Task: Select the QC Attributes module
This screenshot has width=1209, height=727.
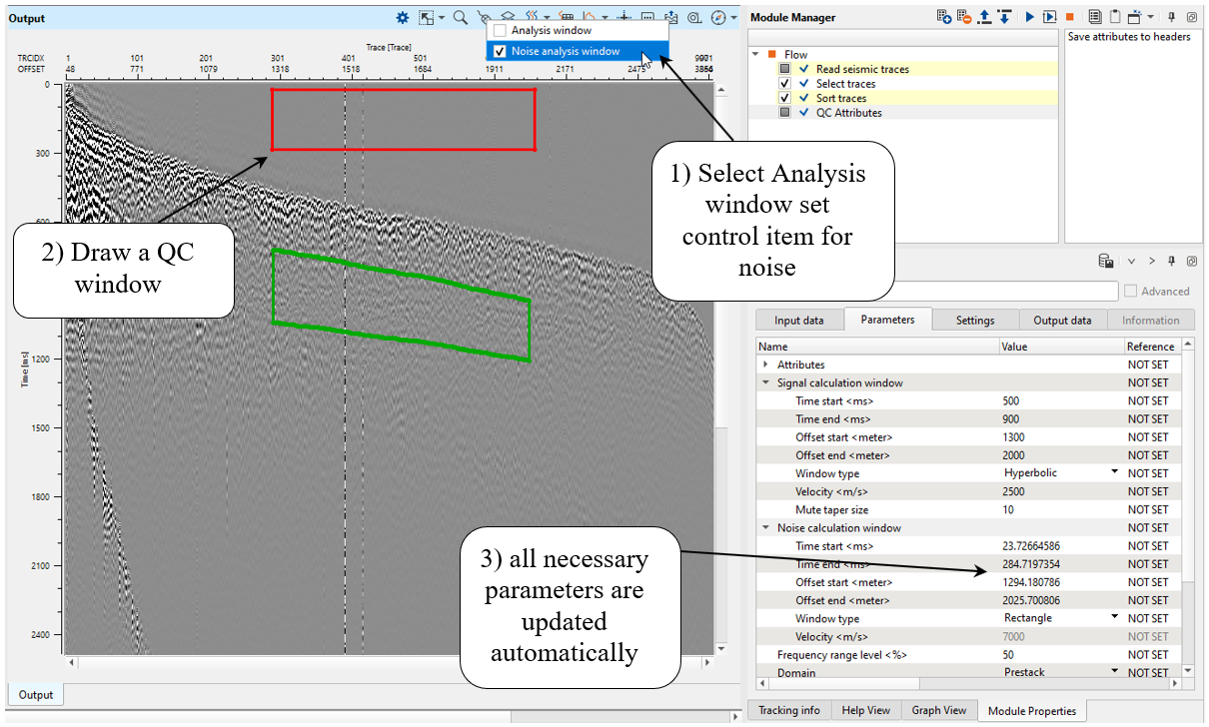Action: [x=848, y=113]
